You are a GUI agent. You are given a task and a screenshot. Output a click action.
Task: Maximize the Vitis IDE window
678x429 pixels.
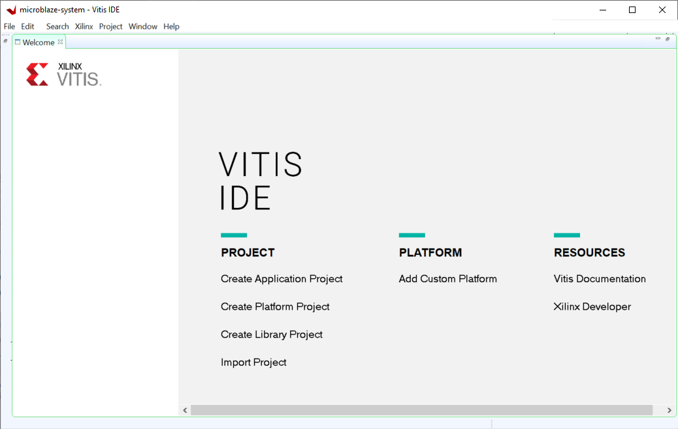point(632,10)
